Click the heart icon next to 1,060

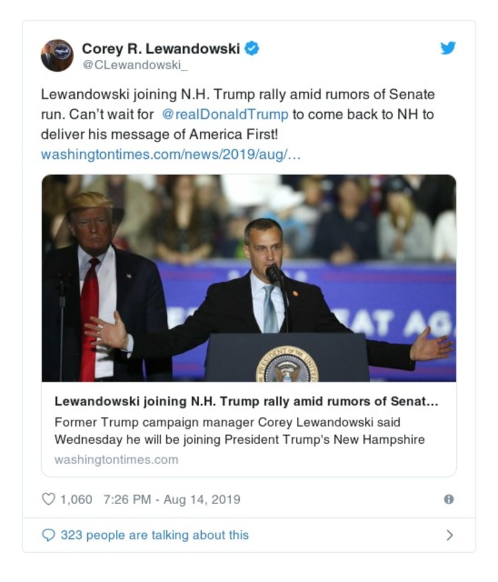48,499
